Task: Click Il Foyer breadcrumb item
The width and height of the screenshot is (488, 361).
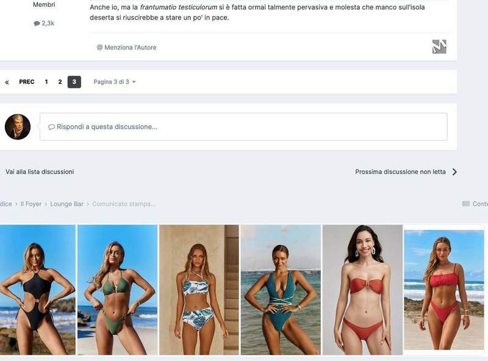Action: coord(31,204)
